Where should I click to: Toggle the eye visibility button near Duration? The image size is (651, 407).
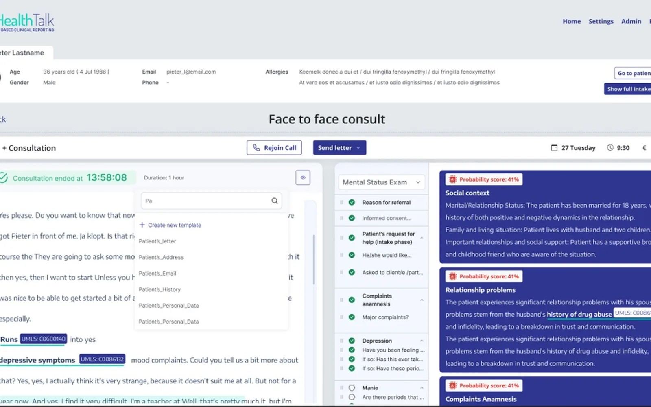(303, 177)
